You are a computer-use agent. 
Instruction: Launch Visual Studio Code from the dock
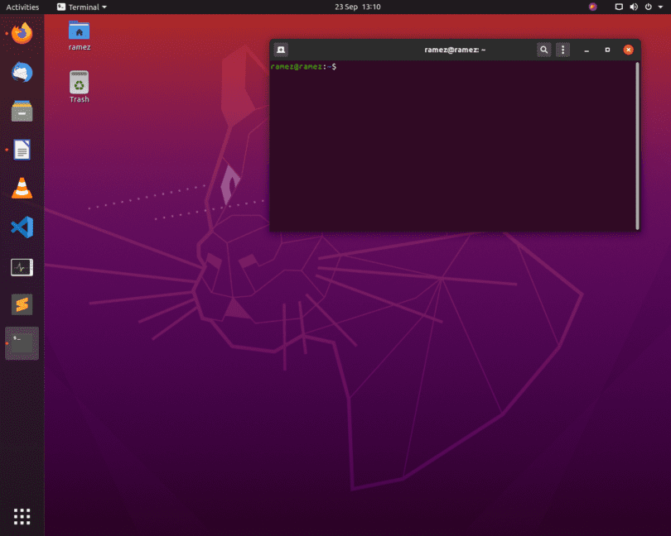click(22, 227)
